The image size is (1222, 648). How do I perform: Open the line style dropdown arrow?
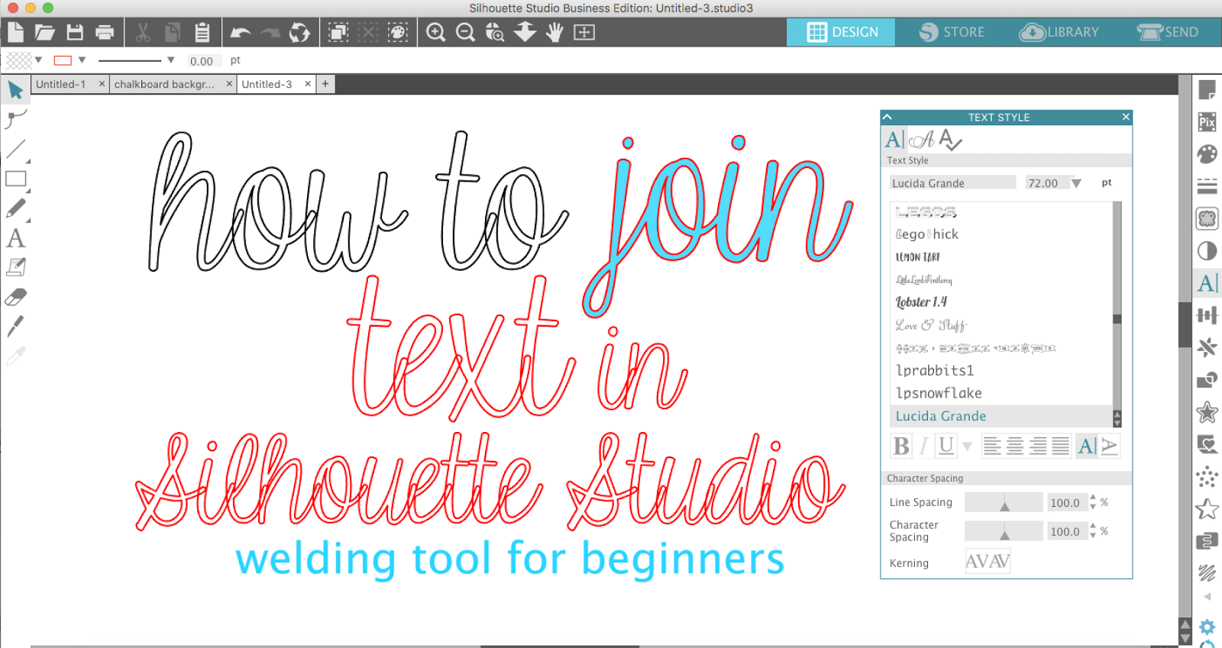coord(170,60)
